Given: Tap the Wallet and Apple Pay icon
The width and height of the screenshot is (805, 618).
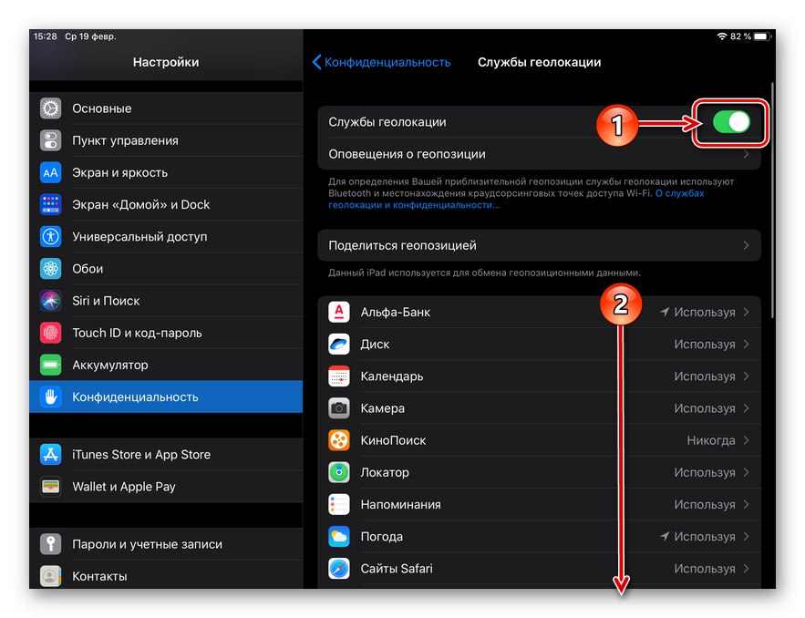Looking at the screenshot, I should 50,487.
